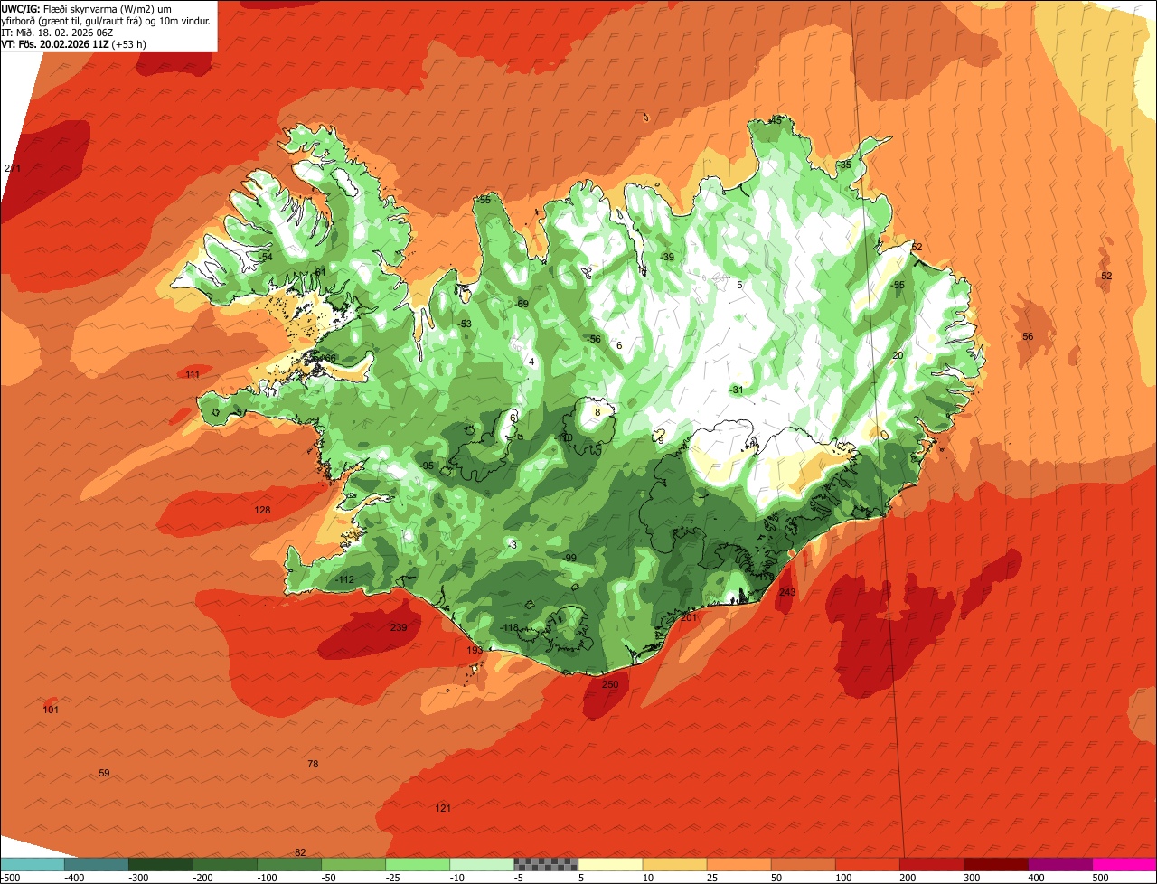The height and width of the screenshot is (884, 1157).
Task: Choose the olive green -50 to -25 legend swatch
Action: point(353,864)
